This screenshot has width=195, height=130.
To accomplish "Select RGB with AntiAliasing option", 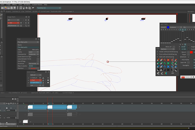I will (157, 57).
